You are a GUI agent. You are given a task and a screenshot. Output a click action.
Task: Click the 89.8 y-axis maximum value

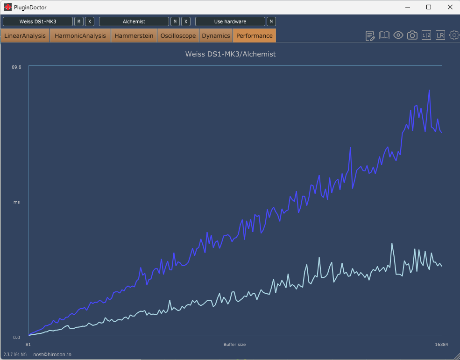[x=16, y=67]
